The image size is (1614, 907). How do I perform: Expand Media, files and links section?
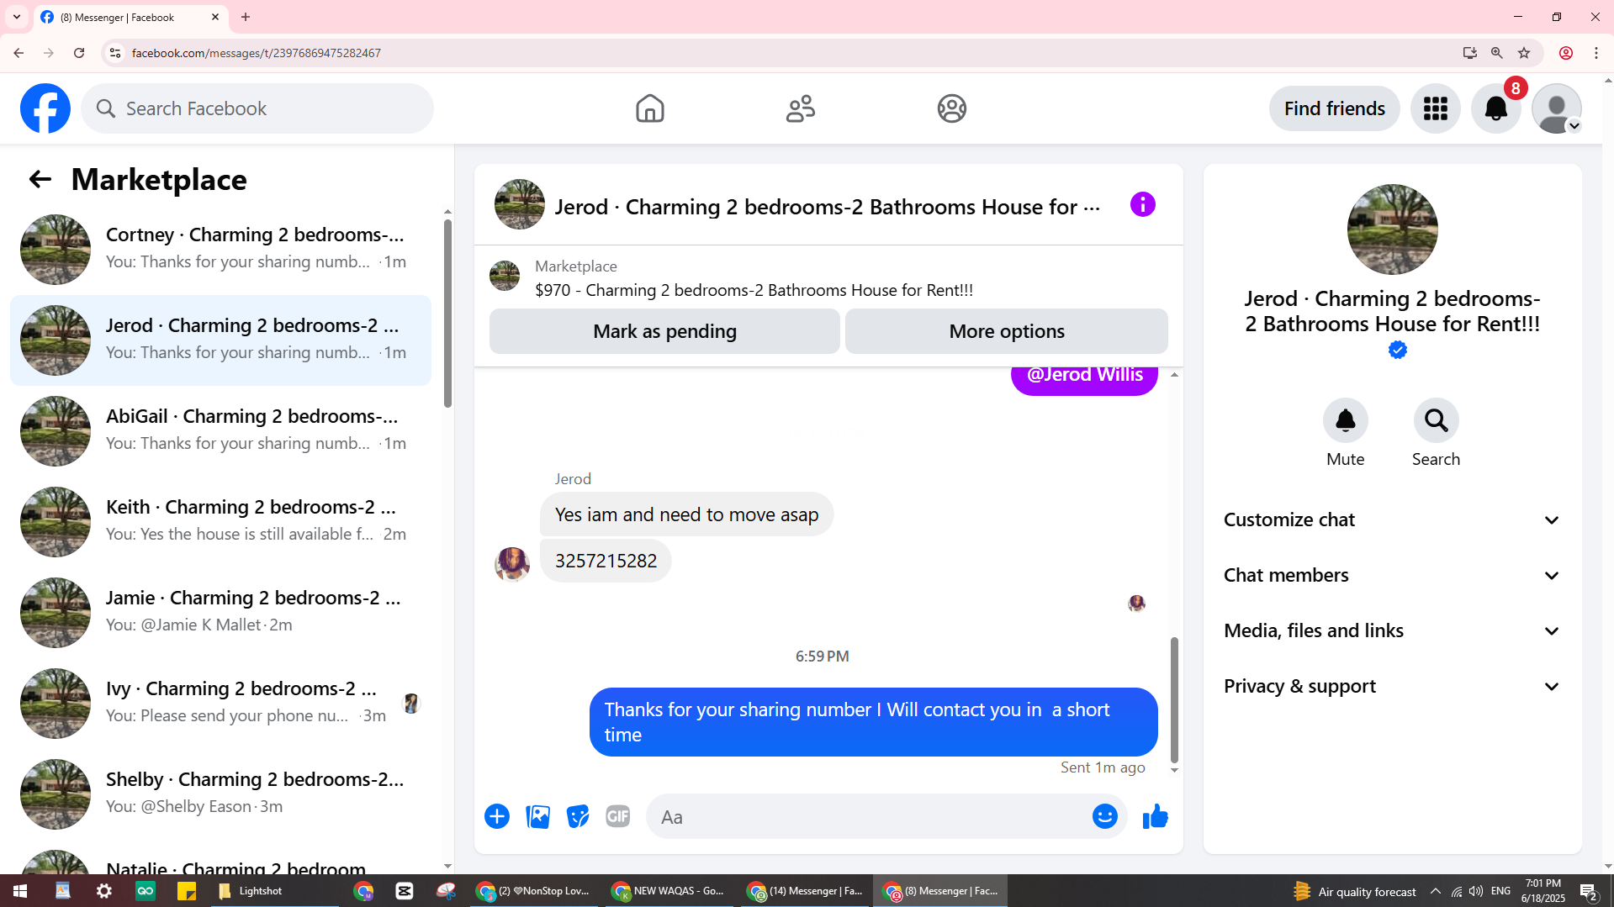pos(1393,630)
